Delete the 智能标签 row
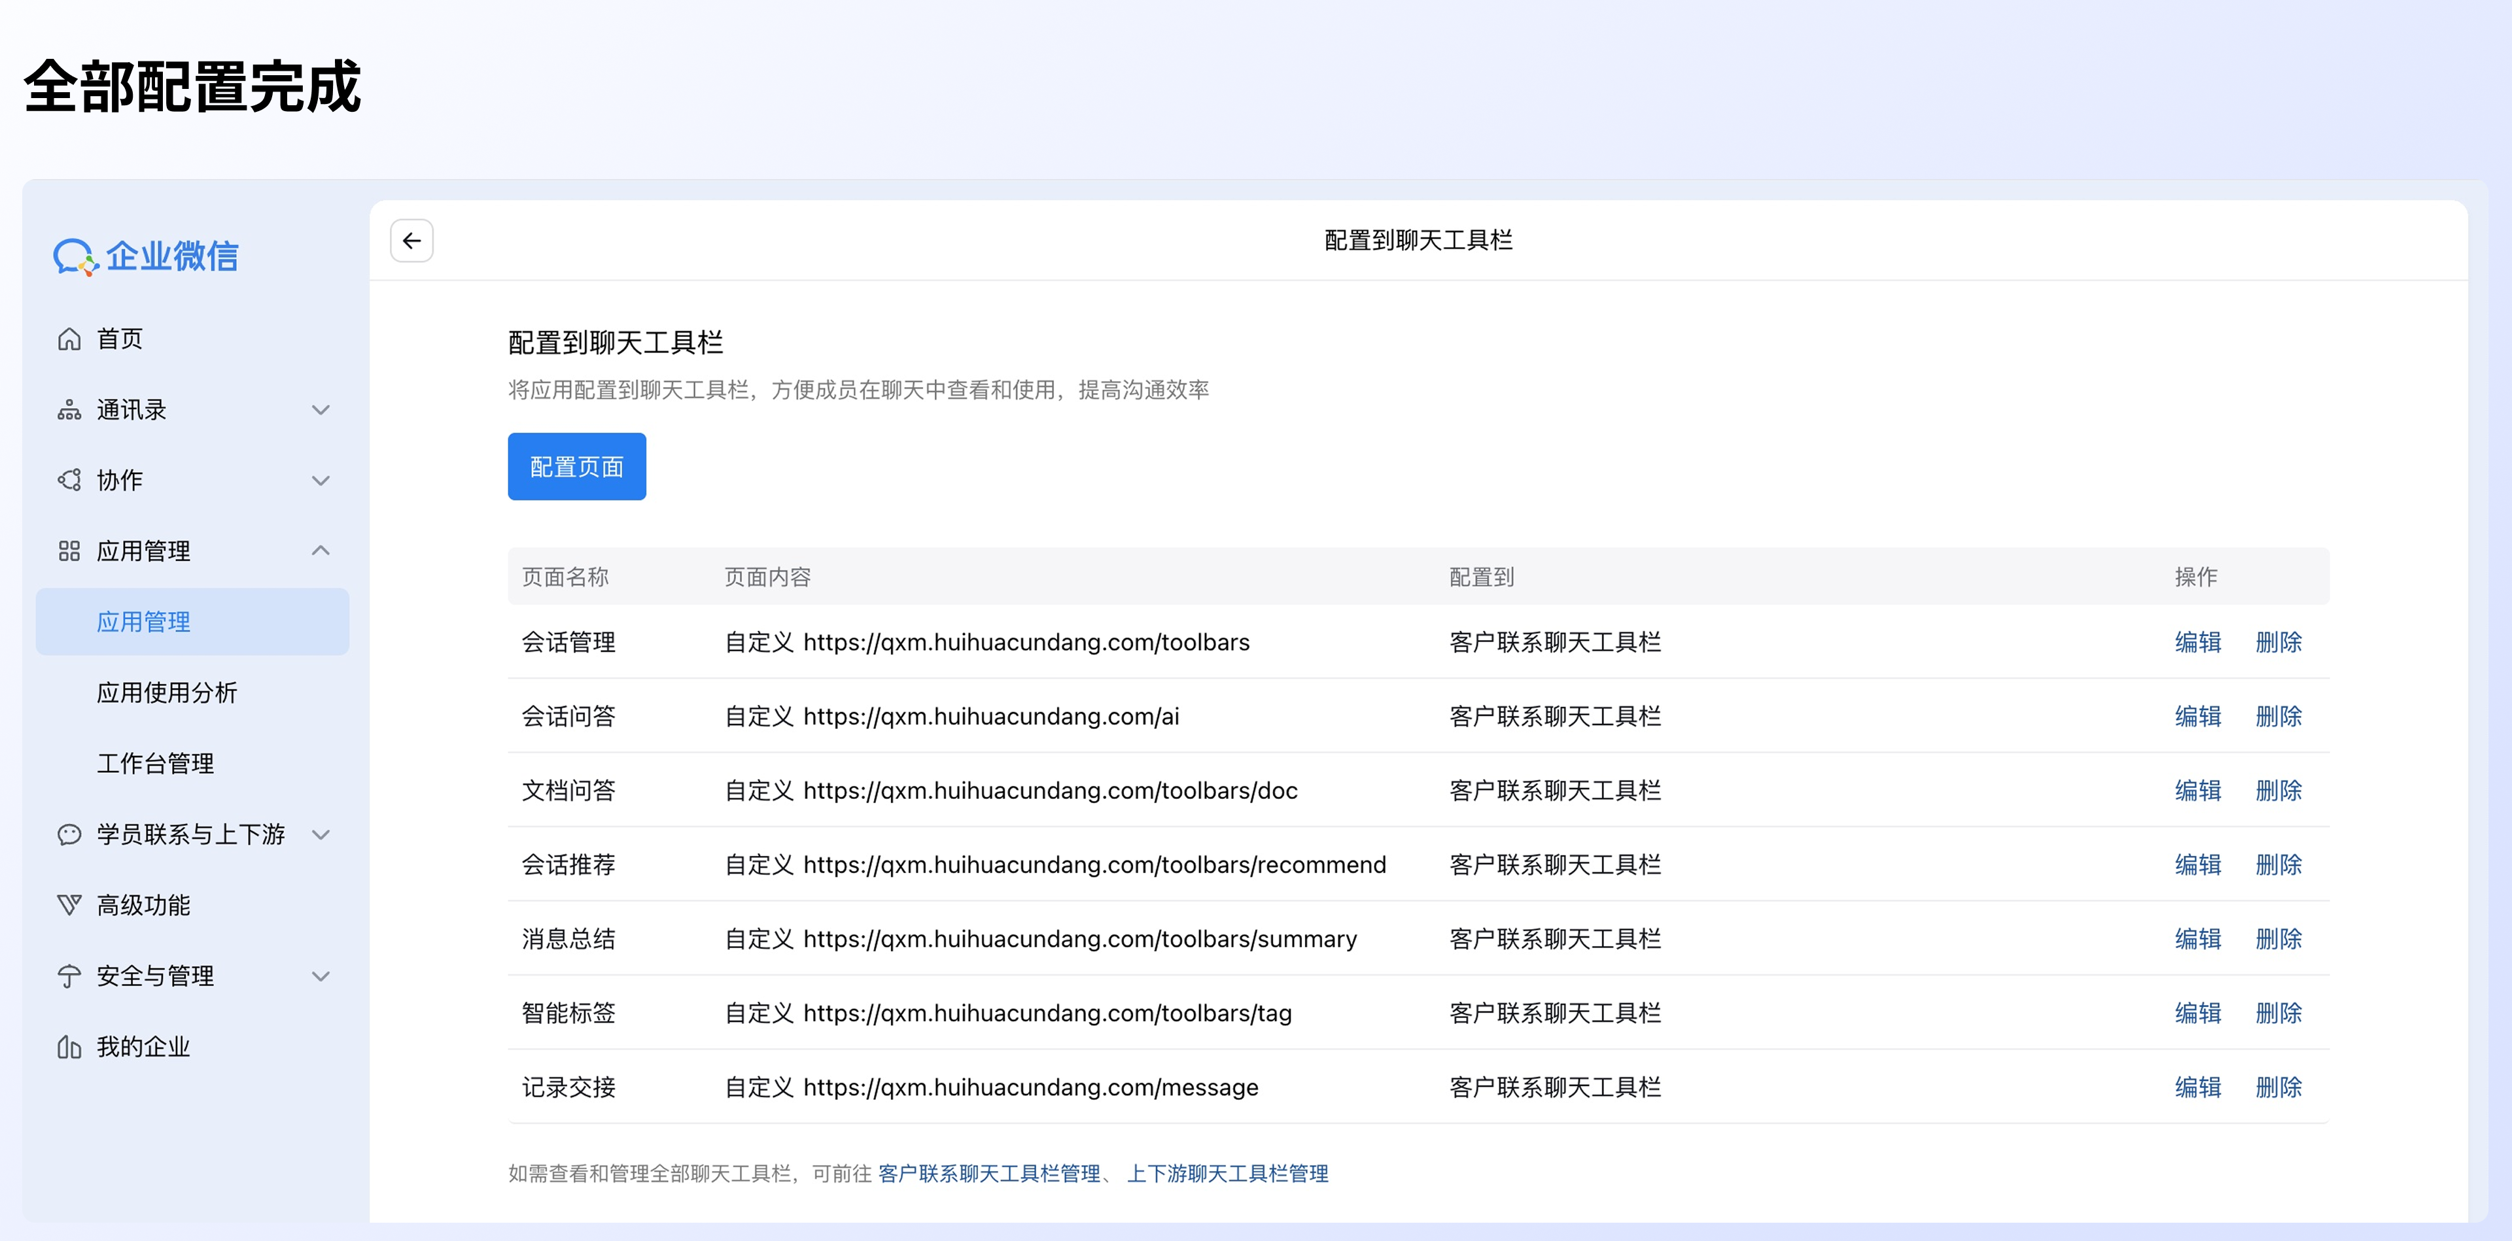 (x=2279, y=1013)
